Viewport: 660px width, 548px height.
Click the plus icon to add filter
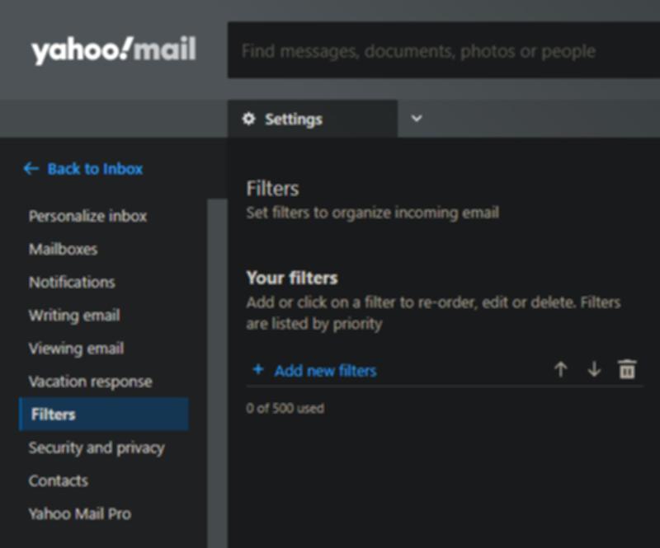(257, 370)
